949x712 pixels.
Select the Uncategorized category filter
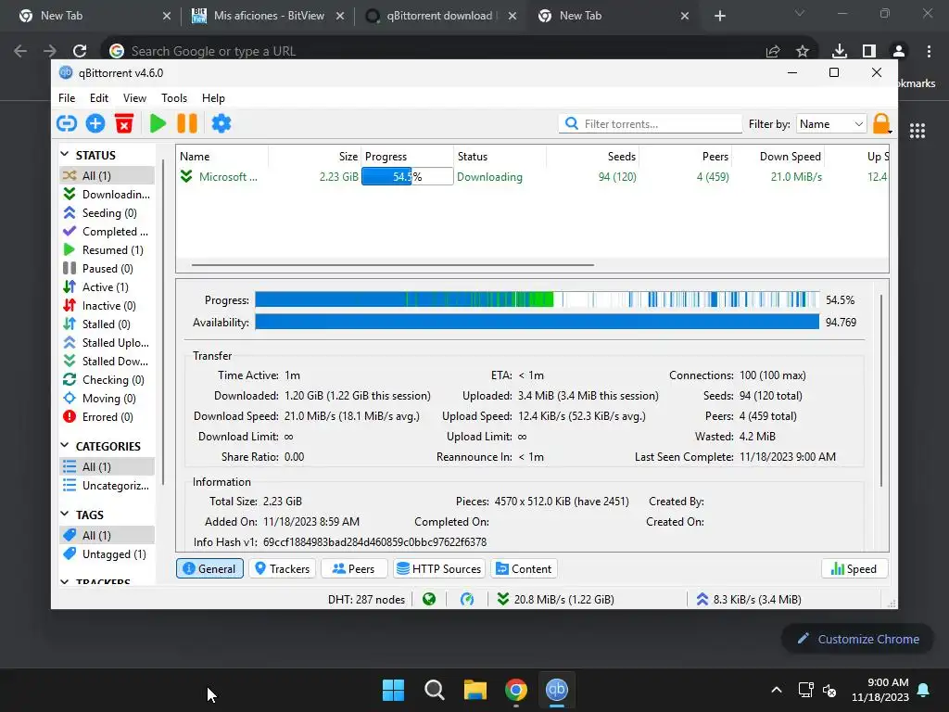pos(108,486)
